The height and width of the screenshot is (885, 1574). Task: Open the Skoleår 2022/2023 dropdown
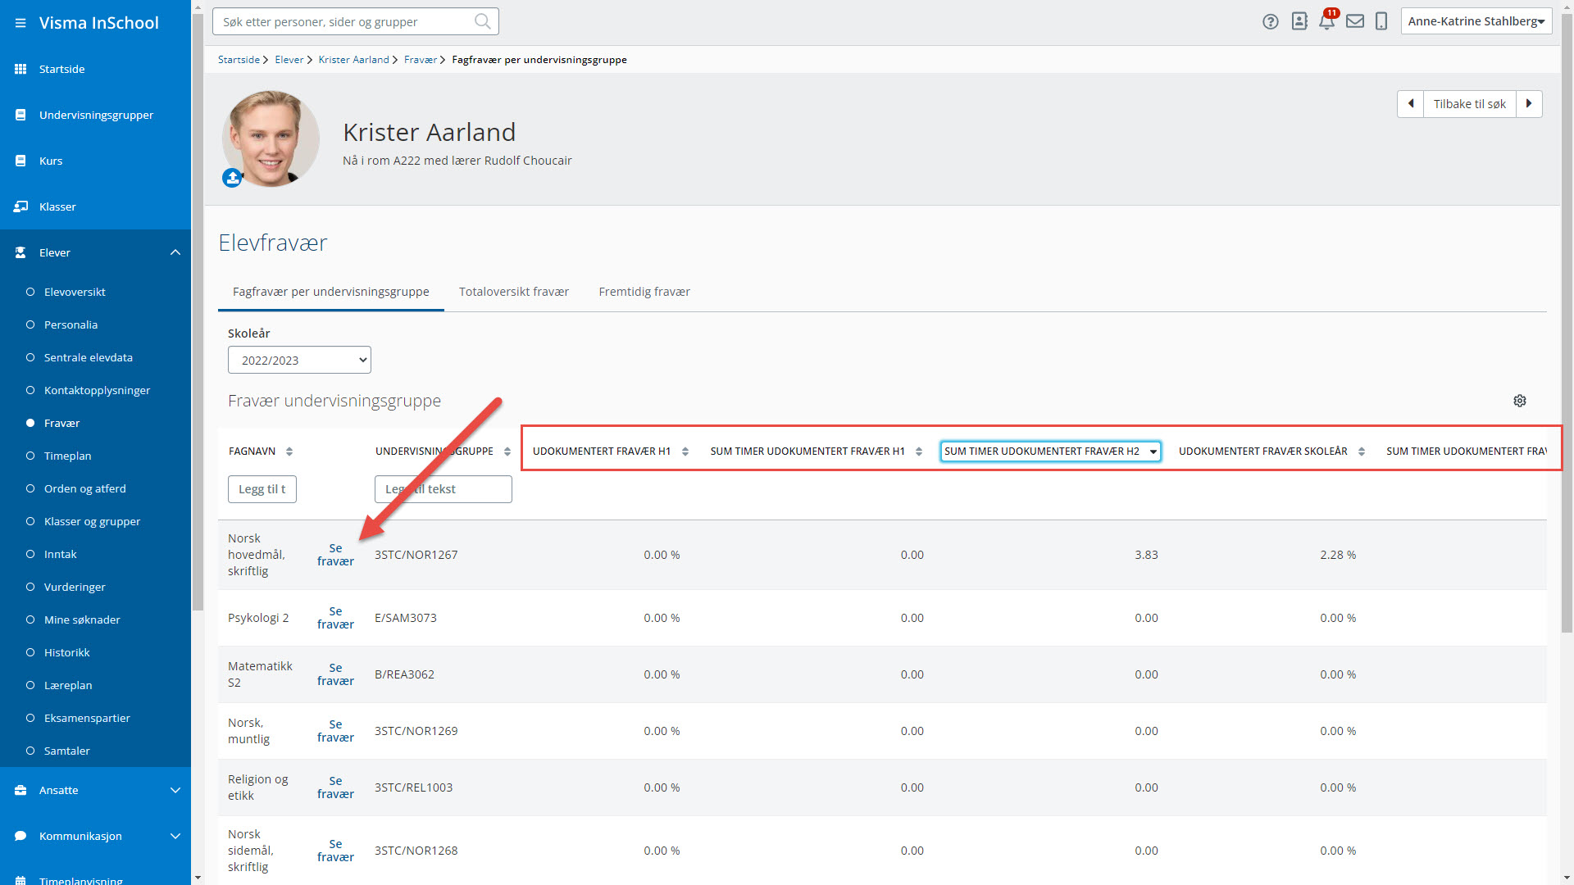click(x=299, y=360)
